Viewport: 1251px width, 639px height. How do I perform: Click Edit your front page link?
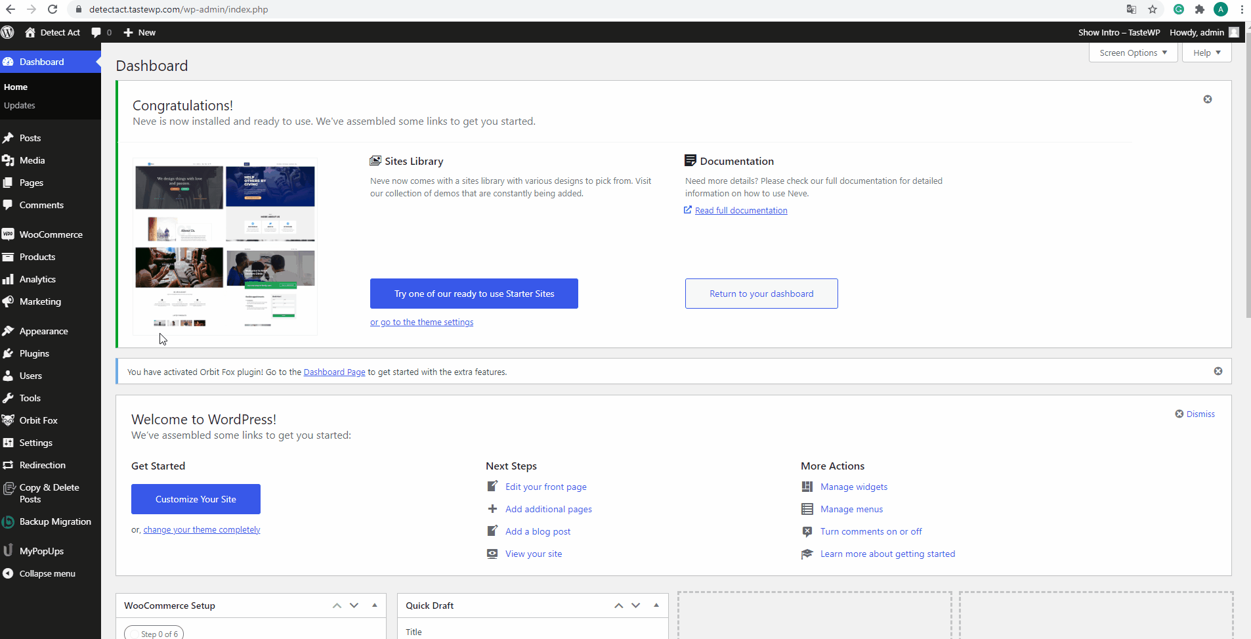pyautogui.click(x=546, y=487)
